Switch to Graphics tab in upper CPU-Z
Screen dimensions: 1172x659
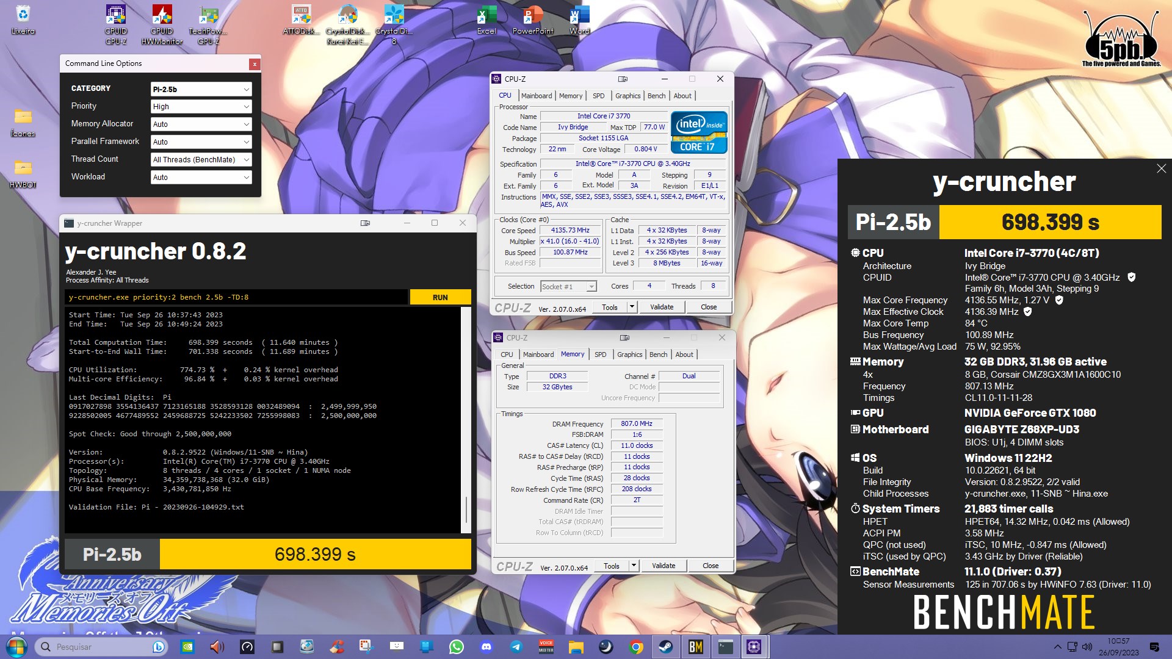click(628, 96)
